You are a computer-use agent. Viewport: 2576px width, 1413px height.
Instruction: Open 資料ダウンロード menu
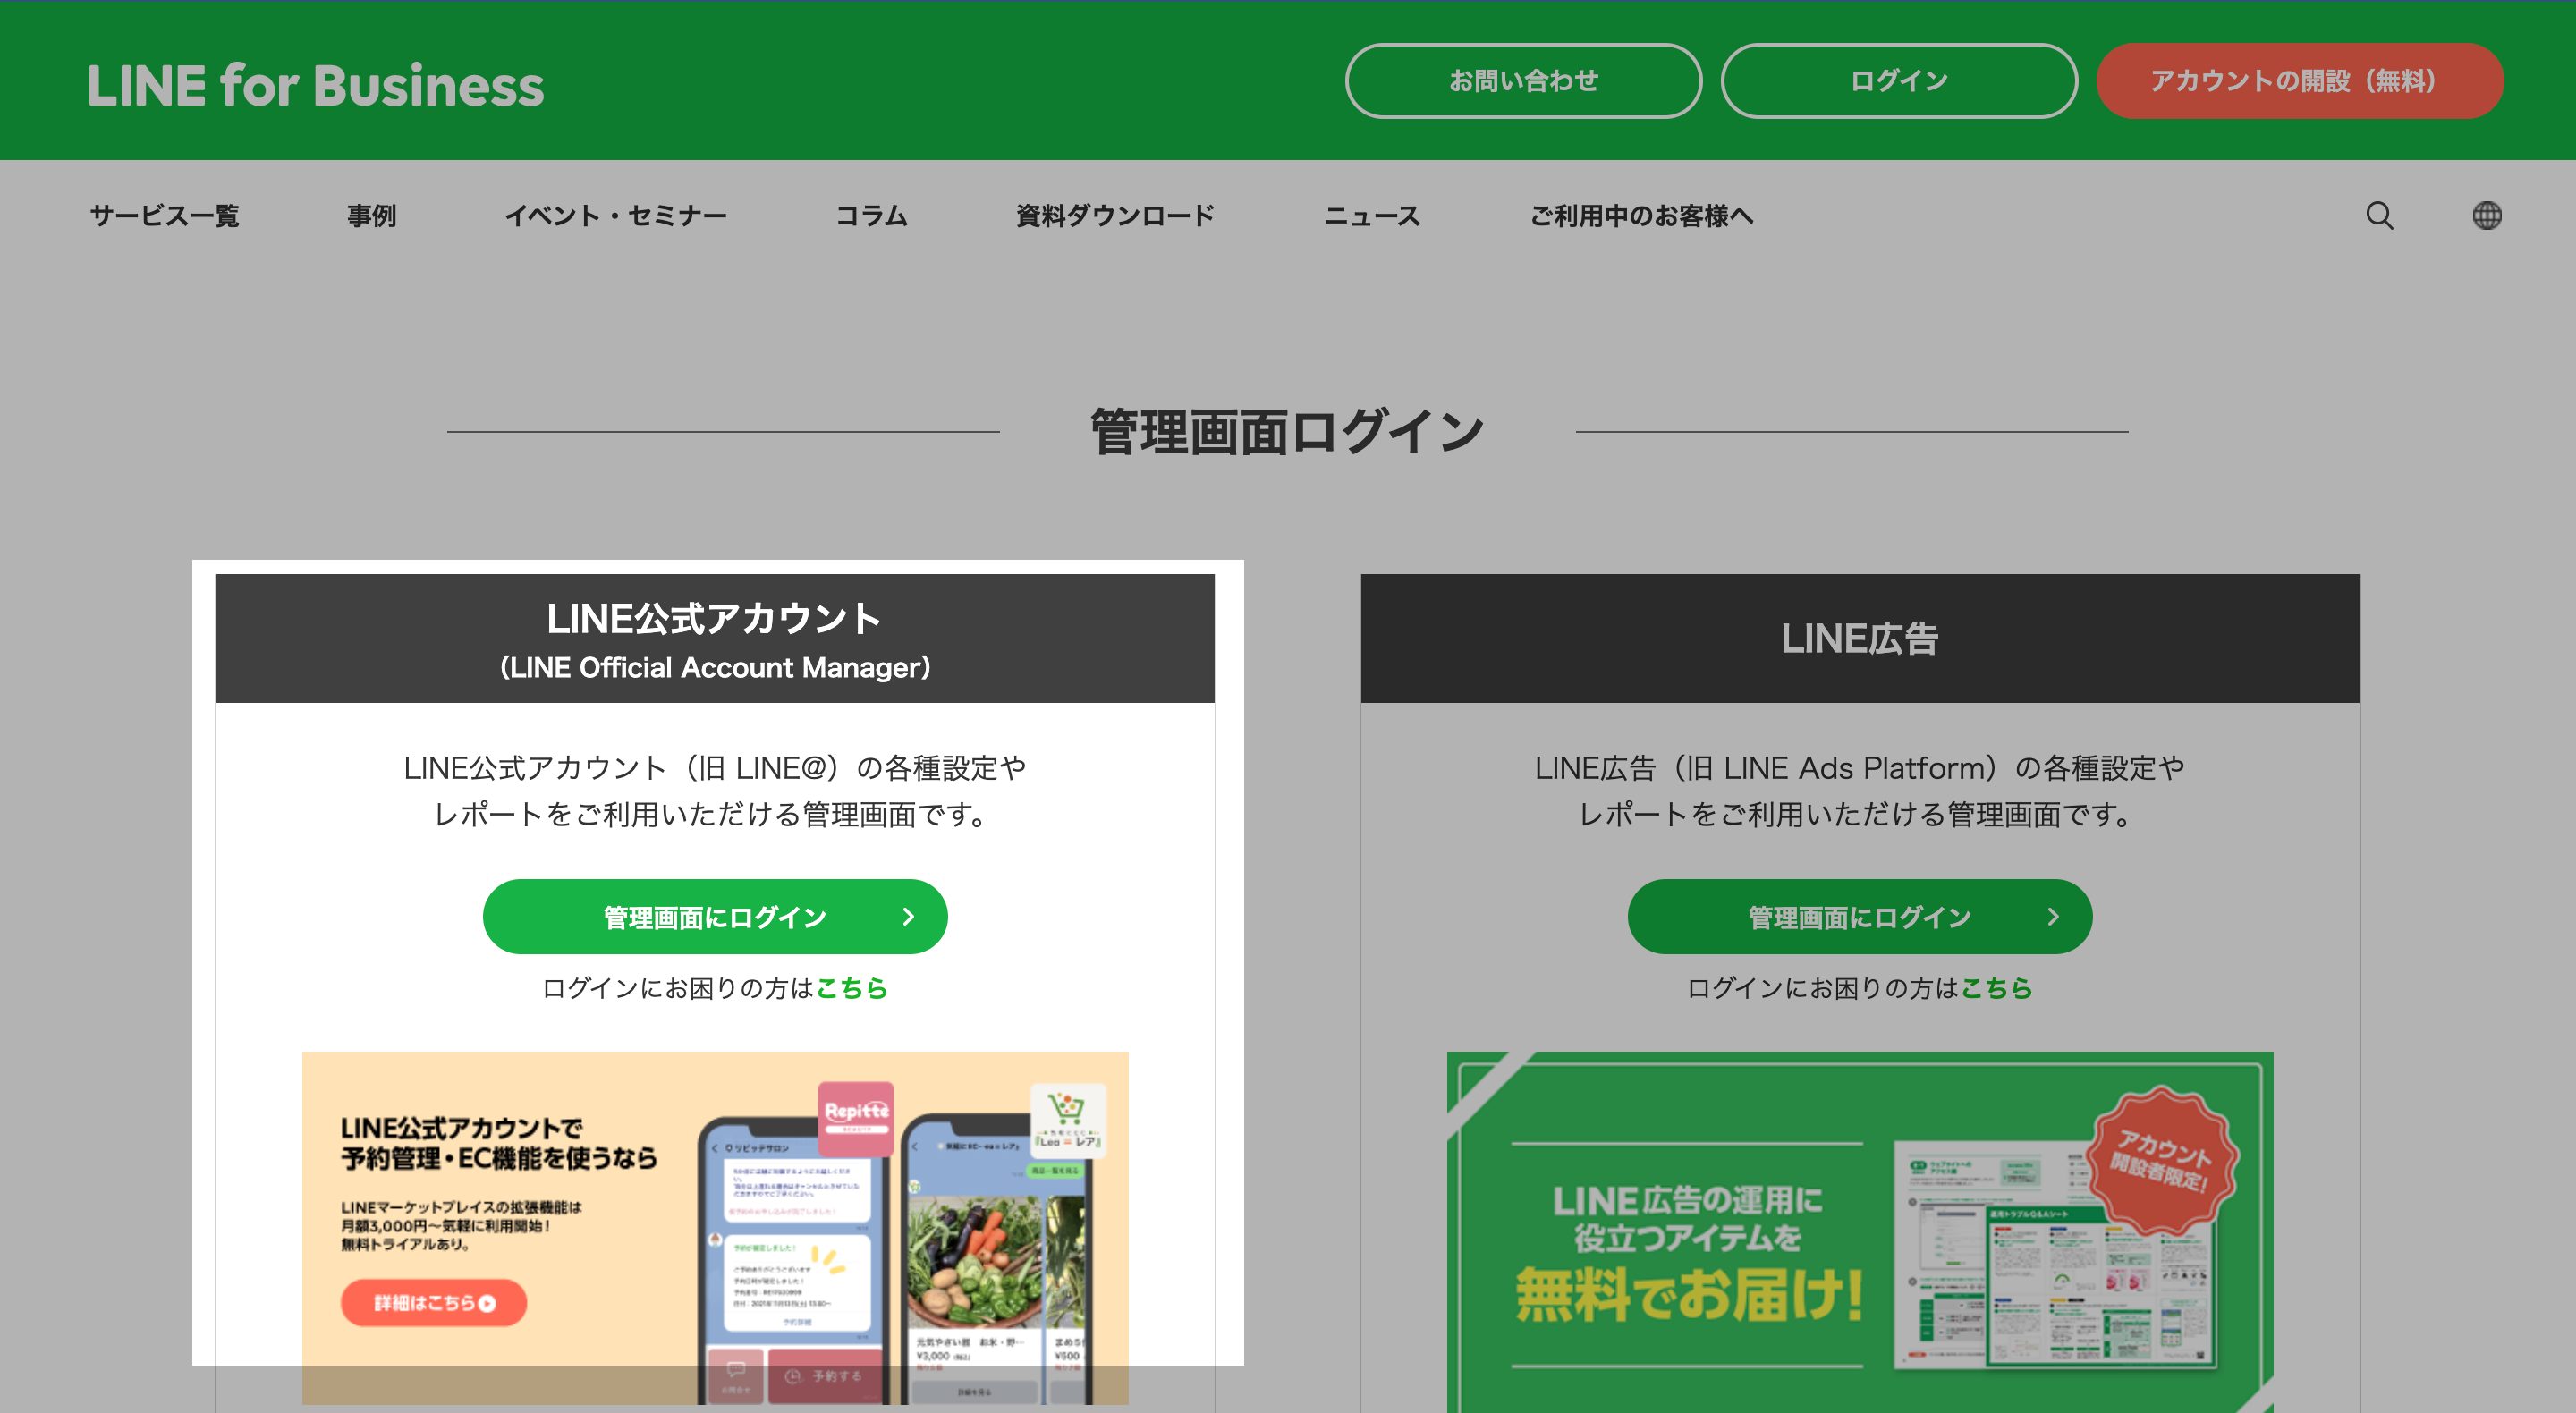coord(1115,216)
